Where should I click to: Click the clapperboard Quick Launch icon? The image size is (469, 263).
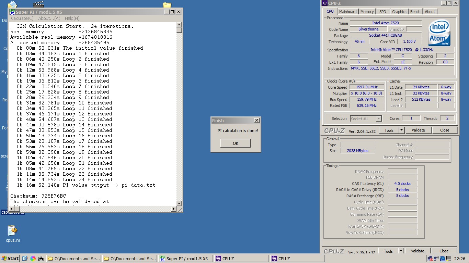pyautogui.click(x=41, y=259)
